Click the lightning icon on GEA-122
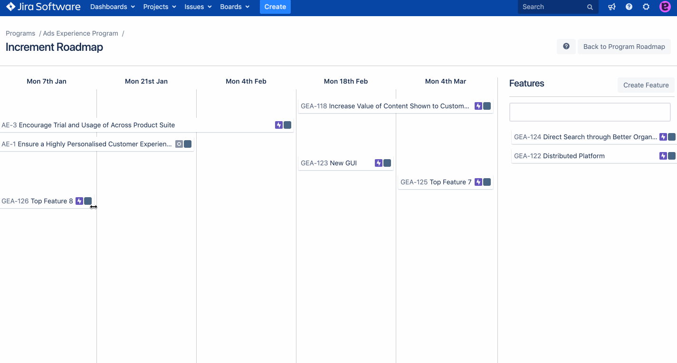Screen dimensions: 677x363 (x=663, y=156)
